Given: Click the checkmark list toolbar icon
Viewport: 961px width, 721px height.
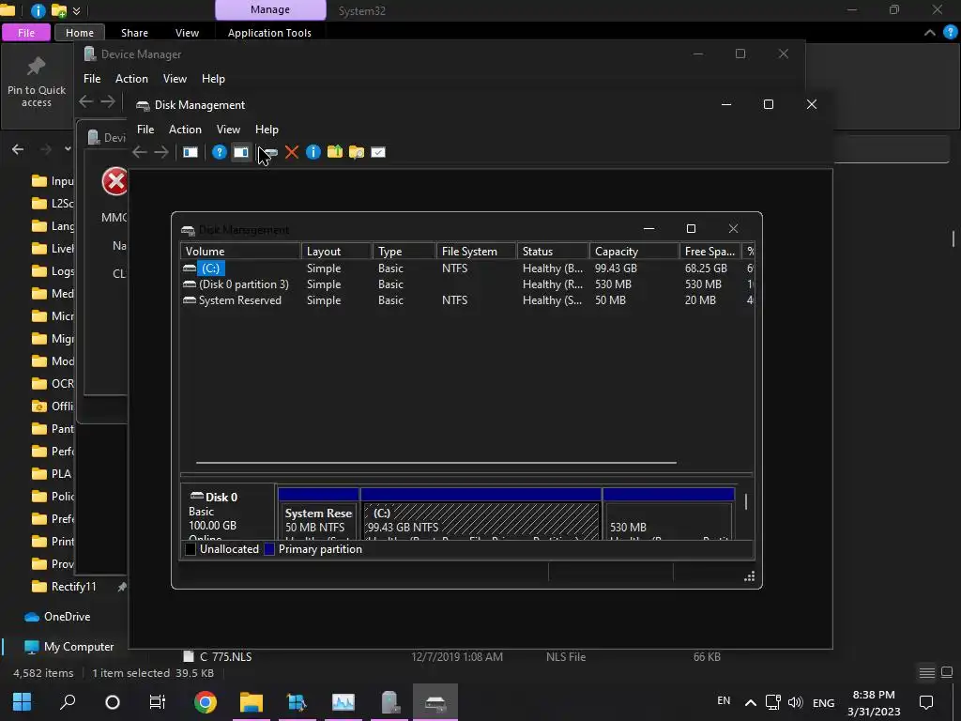Looking at the screenshot, I should [378, 152].
